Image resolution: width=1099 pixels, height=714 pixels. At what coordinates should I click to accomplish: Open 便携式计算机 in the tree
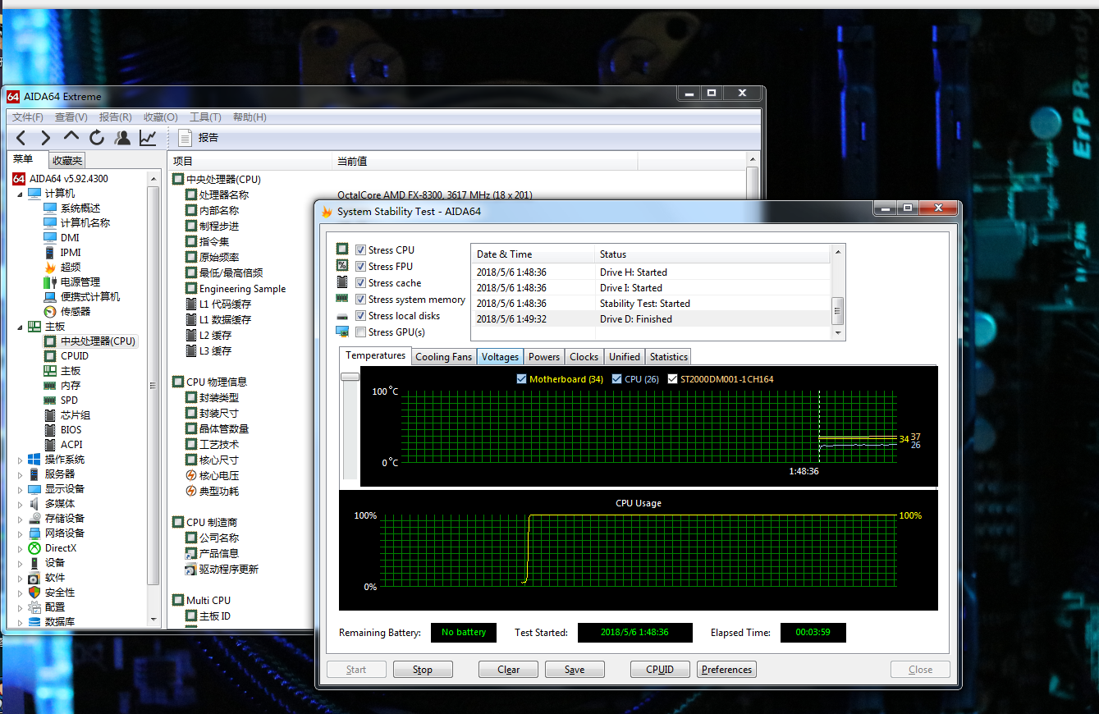coord(90,297)
